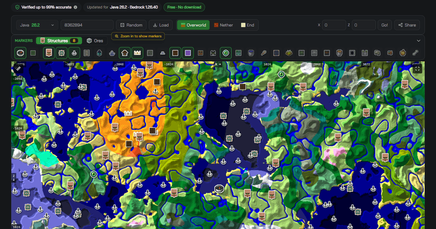The height and width of the screenshot is (229, 436).
Task: Select the End dimension
Action: (247, 25)
